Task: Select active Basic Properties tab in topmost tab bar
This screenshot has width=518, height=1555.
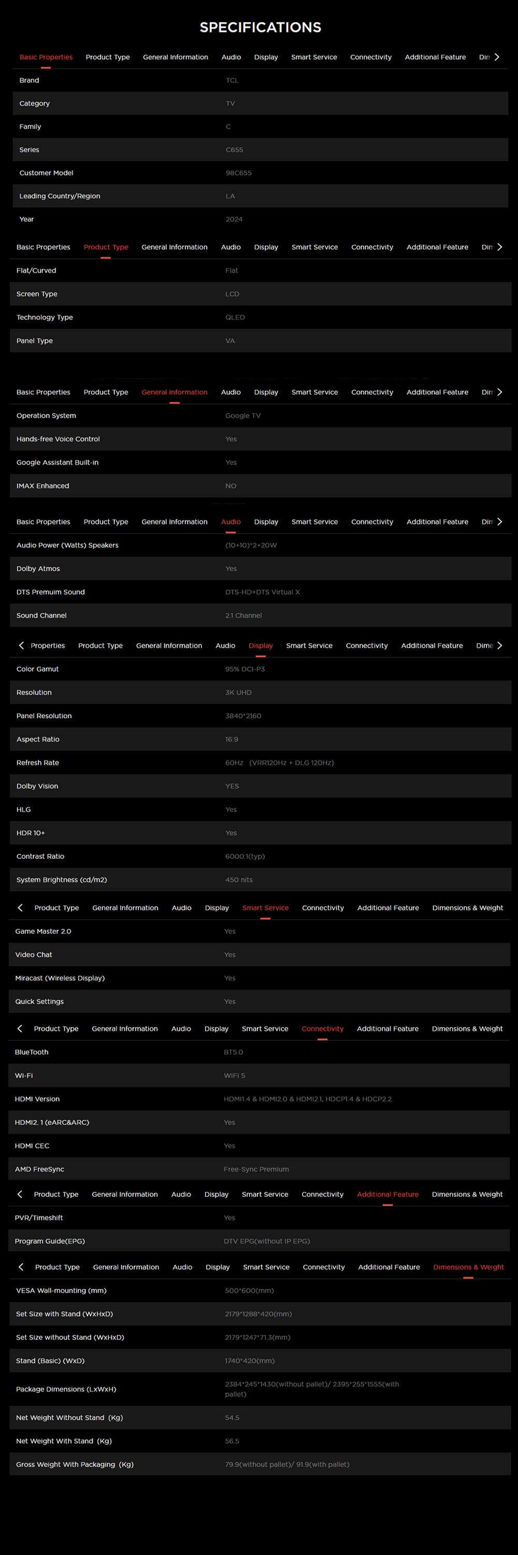Action: 46,58
